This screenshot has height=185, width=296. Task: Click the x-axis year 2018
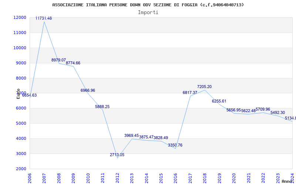point(205,178)
